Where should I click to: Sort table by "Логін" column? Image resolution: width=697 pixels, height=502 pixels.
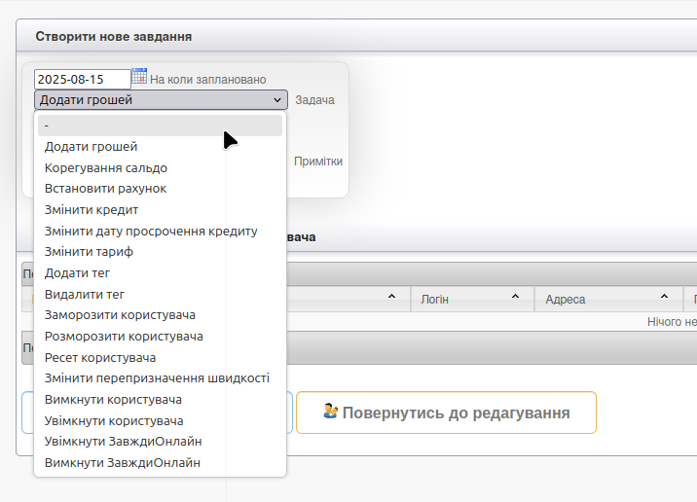click(x=472, y=299)
